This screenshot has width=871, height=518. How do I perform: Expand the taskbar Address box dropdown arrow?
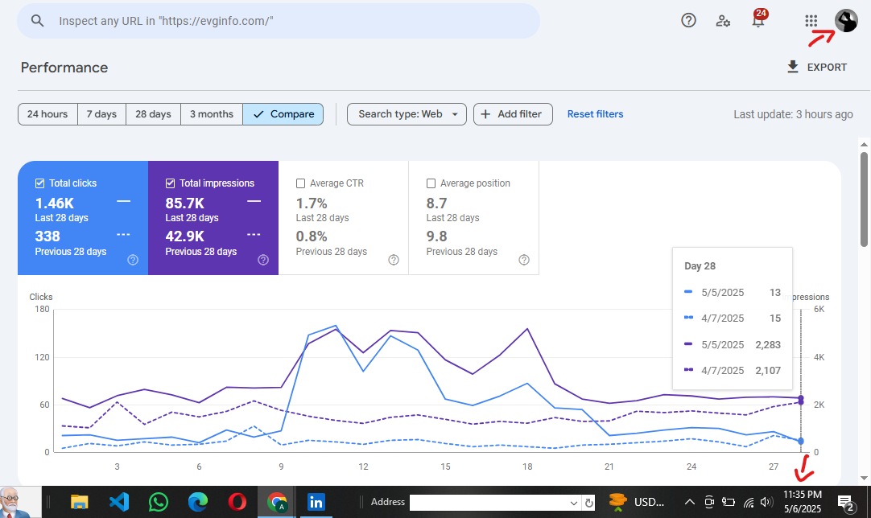pyautogui.click(x=574, y=503)
